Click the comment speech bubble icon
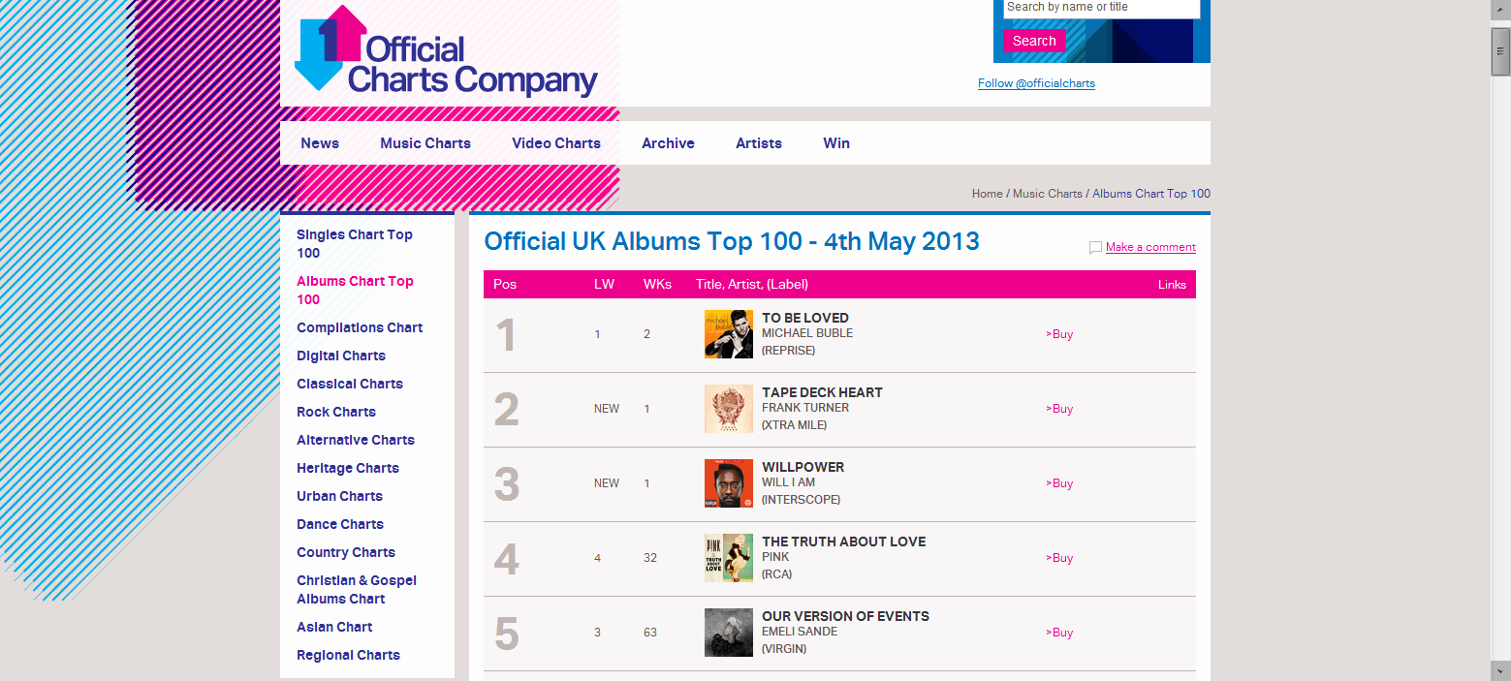This screenshot has width=1511, height=681. [1095, 248]
